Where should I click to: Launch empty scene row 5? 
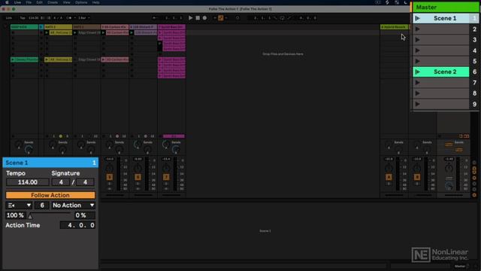418,61
